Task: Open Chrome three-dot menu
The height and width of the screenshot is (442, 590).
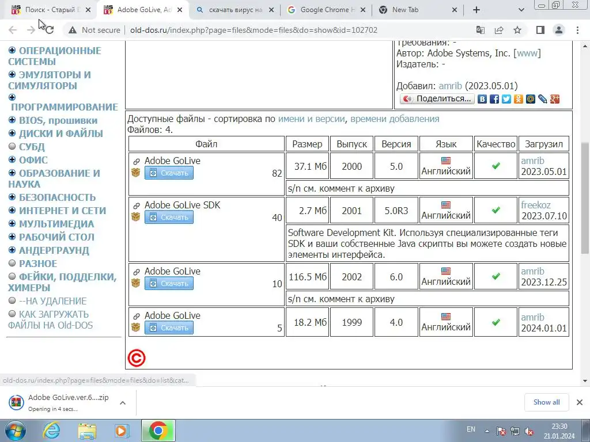Action: click(577, 30)
